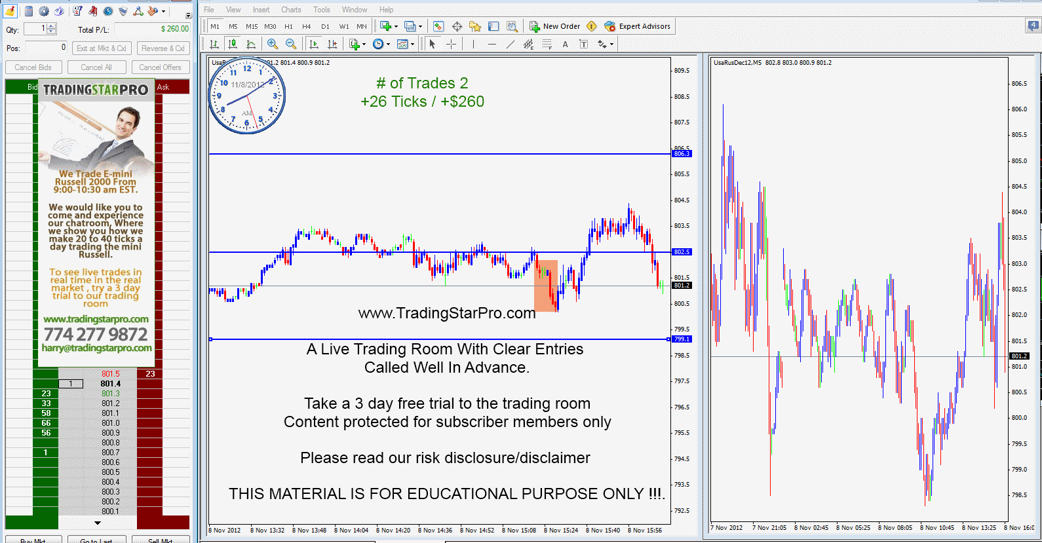This screenshot has width=1042, height=543.
Task: Select the crosshair tool
Action: (x=451, y=44)
